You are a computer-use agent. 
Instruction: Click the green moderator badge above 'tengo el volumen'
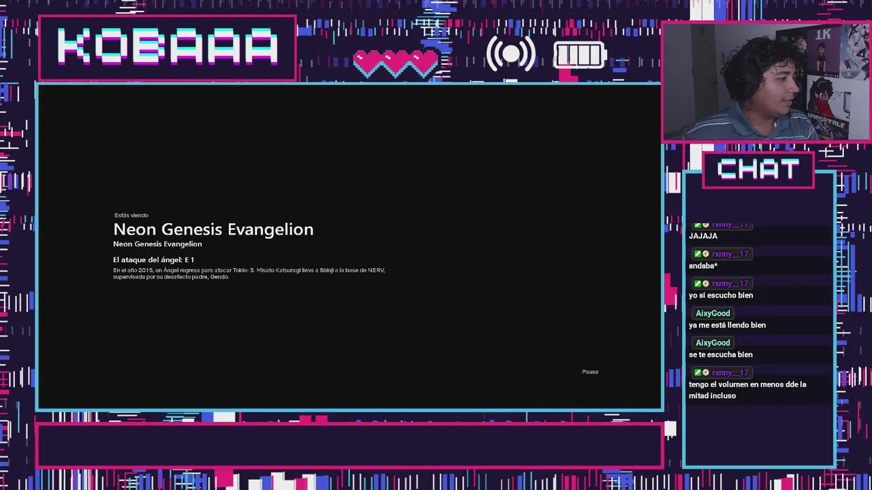pyautogui.click(x=698, y=372)
